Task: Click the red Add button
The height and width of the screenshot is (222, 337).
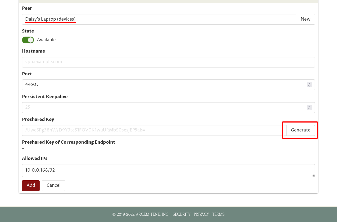Action: pyautogui.click(x=31, y=185)
